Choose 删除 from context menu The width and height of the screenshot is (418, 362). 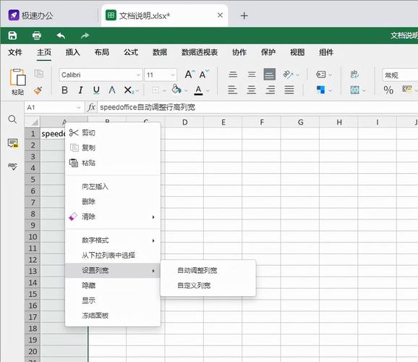113,201
